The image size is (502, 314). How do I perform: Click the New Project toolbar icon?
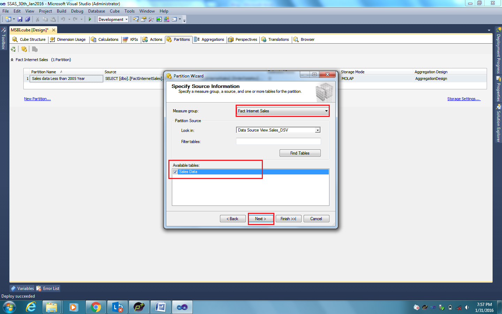[x=8, y=19]
